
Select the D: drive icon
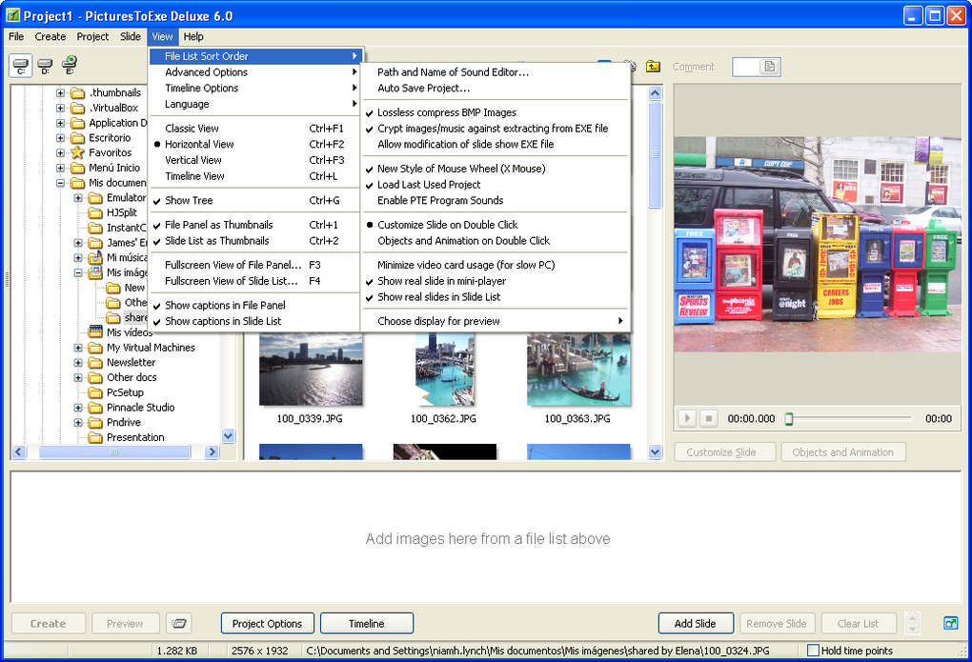coord(45,65)
